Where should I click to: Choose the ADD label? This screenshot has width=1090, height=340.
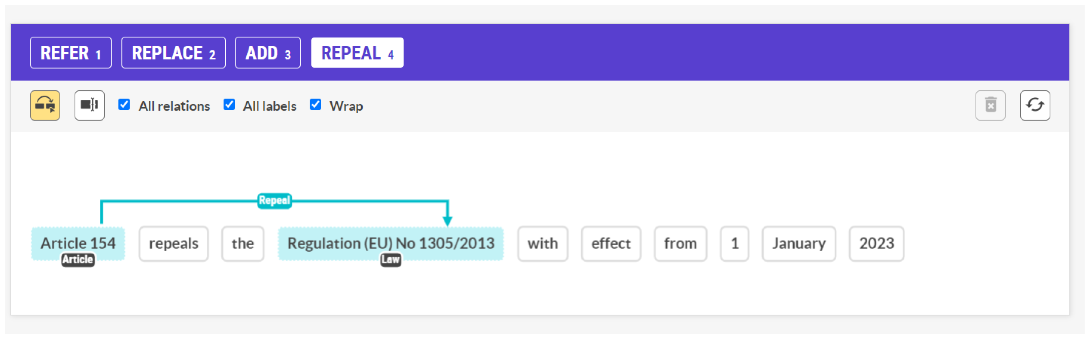pos(268,53)
